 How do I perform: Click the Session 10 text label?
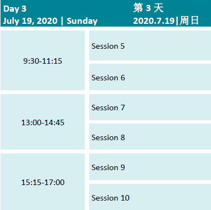click(x=110, y=198)
